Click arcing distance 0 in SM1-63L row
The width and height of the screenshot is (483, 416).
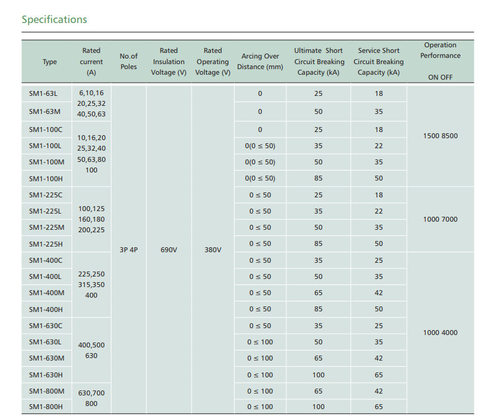[260, 93]
